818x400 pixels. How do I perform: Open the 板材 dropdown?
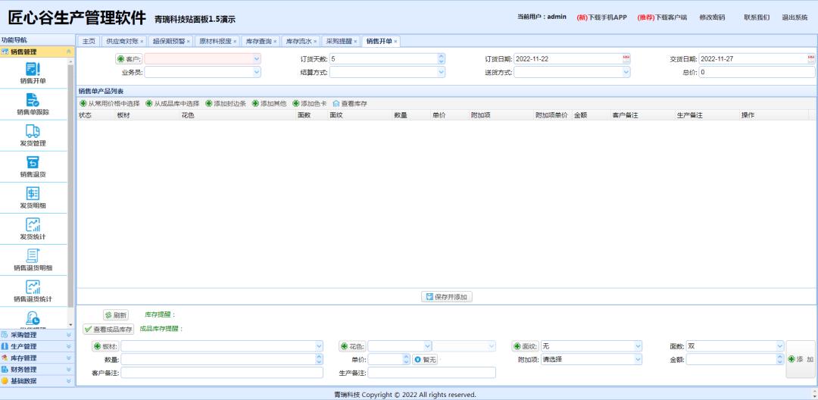(319, 346)
